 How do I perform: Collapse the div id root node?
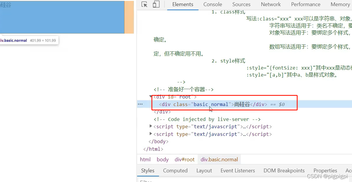coord(151,96)
